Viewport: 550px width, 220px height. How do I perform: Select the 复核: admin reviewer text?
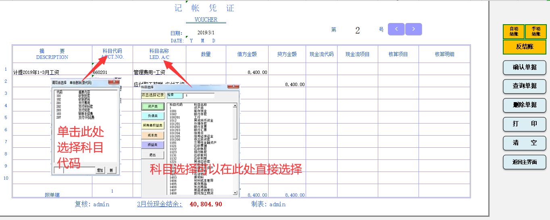92,204
